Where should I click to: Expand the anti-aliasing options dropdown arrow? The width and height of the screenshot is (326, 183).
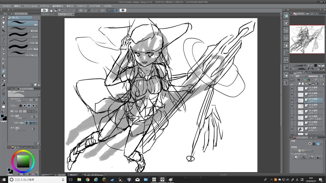(37, 105)
